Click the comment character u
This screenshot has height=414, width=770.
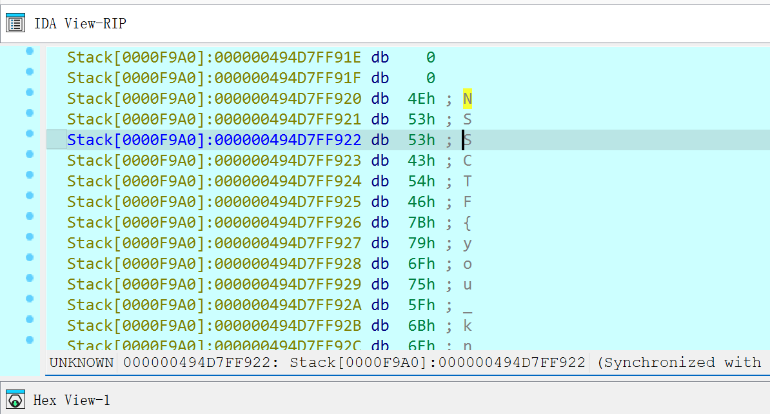468,285
